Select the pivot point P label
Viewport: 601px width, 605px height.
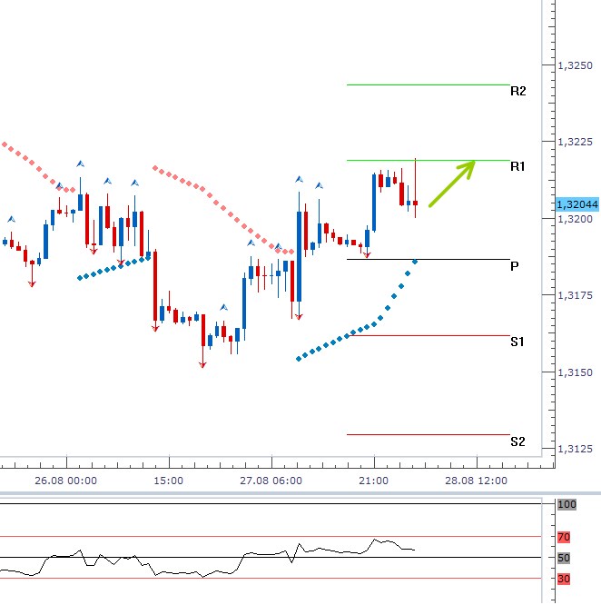click(x=514, y=266)
